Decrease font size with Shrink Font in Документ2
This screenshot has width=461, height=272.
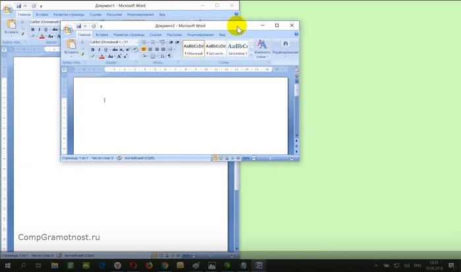126,57
